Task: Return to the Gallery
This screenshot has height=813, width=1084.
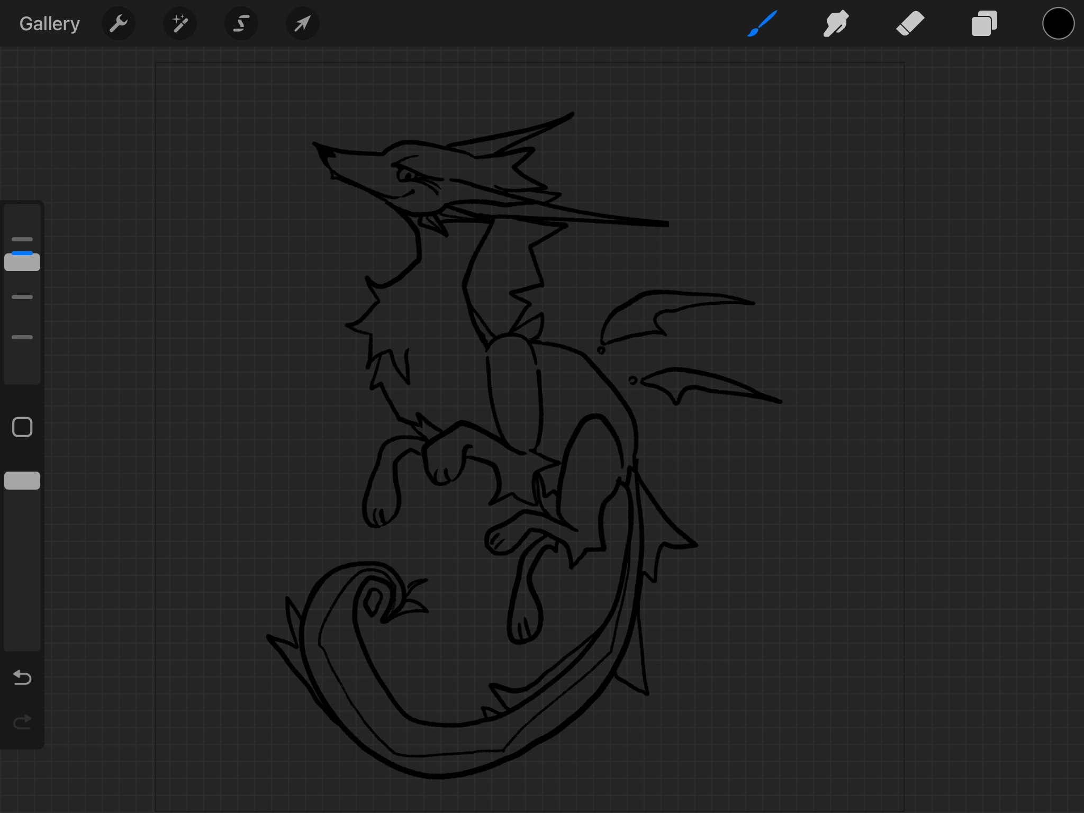Action: (49, 24)
